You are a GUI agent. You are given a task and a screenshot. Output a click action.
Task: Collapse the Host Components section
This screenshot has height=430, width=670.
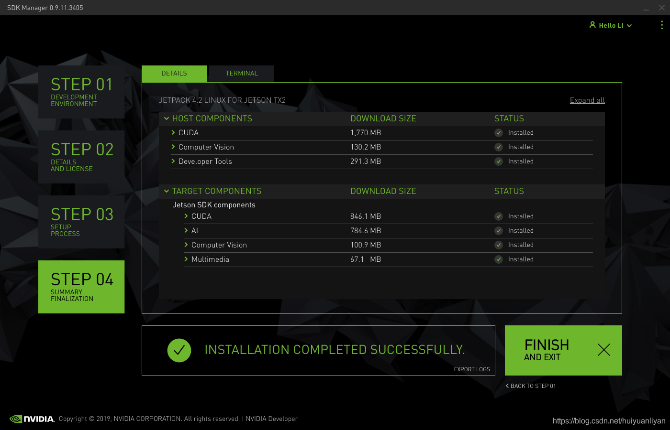[x=167, y=118]
